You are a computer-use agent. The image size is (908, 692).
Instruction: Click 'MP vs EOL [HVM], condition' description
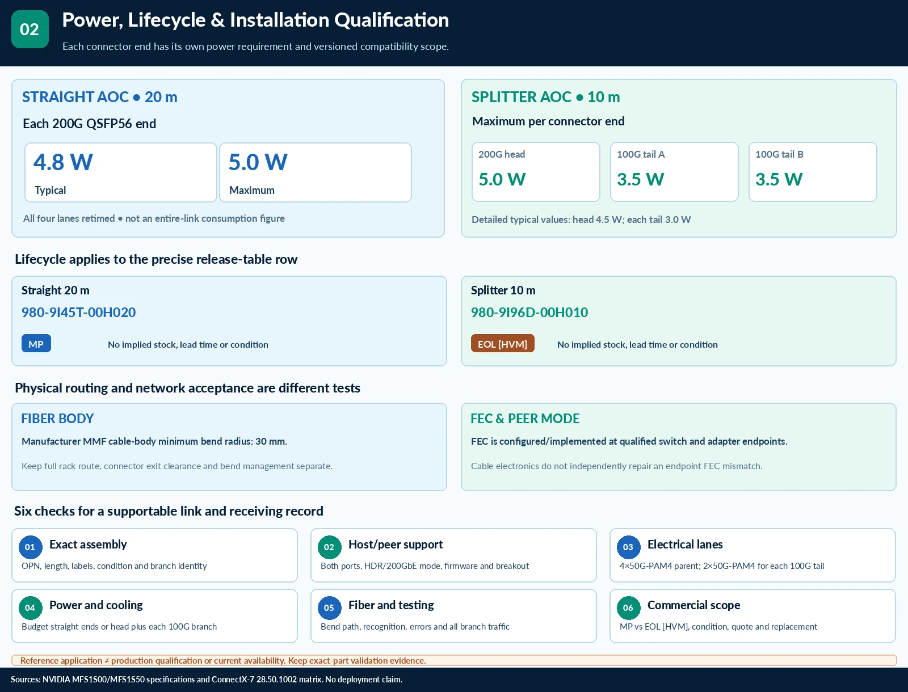pyautogui.click(x=718, y=627)
